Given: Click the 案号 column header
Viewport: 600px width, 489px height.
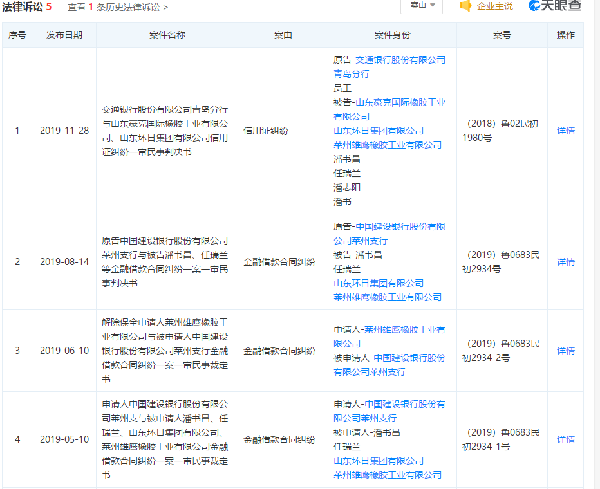Looking at the screenshot, I should (x=502, y=35).
